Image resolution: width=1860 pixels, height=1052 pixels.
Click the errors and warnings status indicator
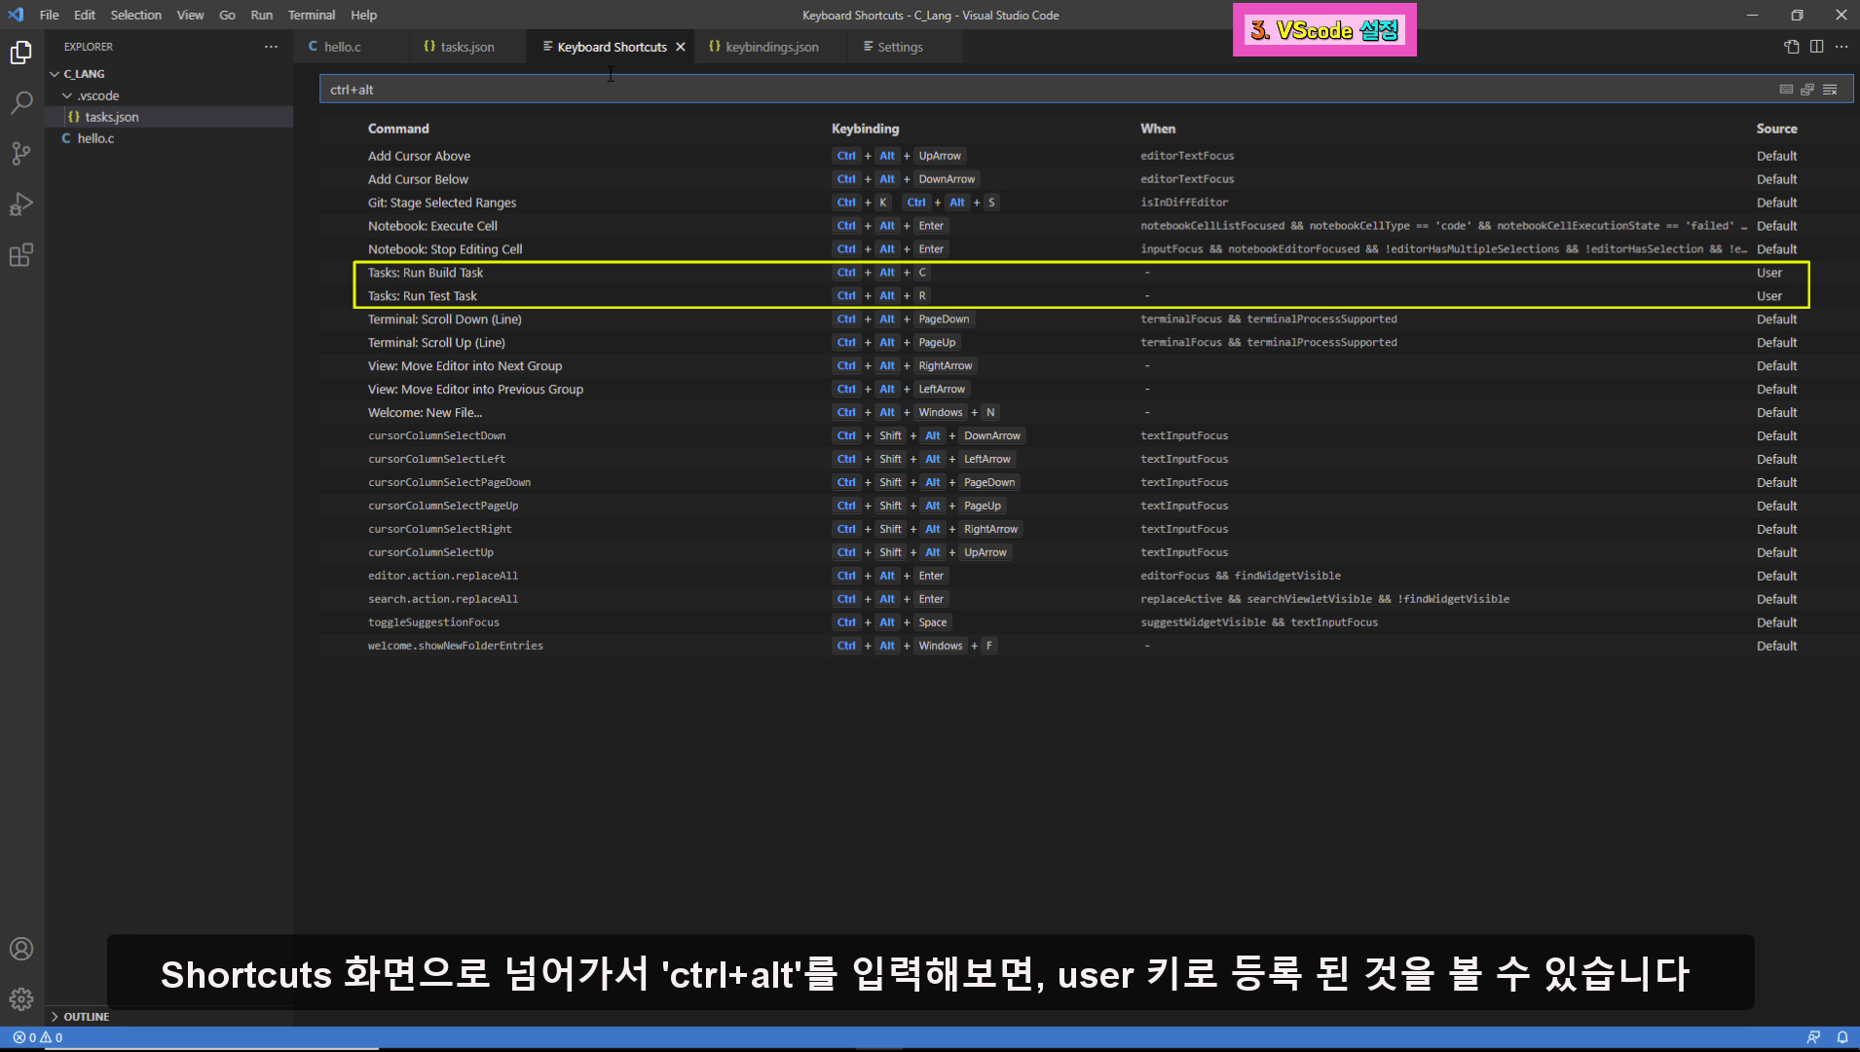(x=38, y=1037)
